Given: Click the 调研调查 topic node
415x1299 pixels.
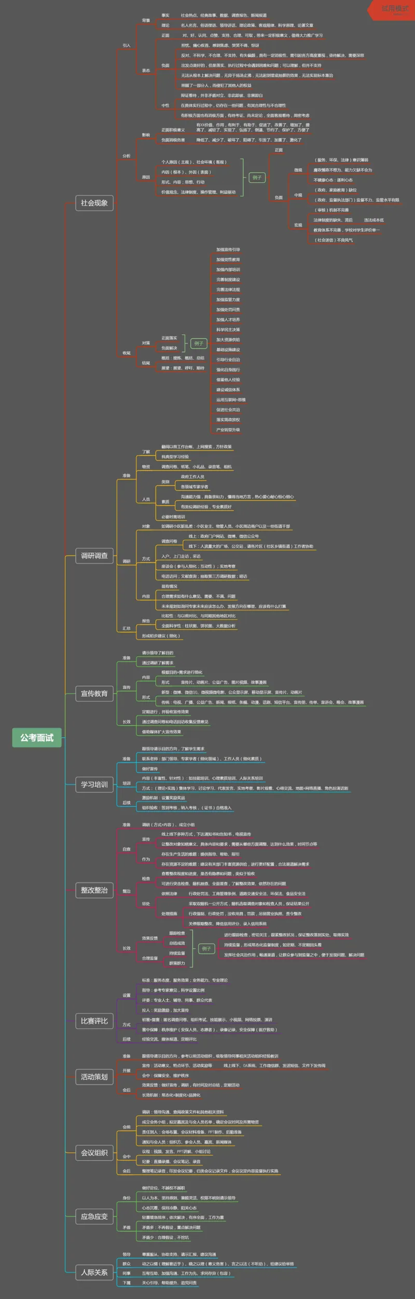Looking at the screenshot, I should 94,556.
